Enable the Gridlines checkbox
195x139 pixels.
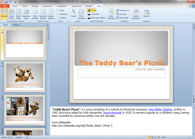[58, 14]
